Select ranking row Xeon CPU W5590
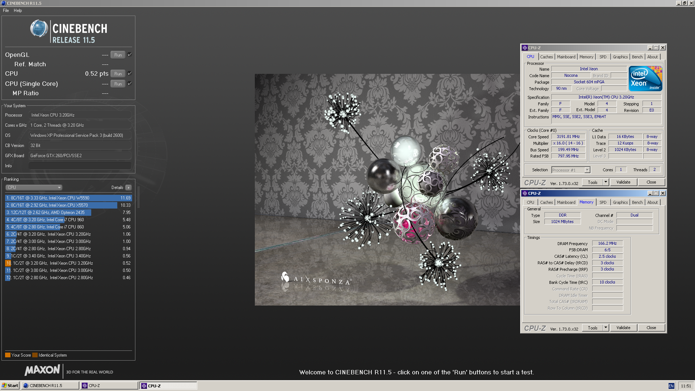Image resolution: width=695 pixels, height=391 pixels. (x=68, y=198)
